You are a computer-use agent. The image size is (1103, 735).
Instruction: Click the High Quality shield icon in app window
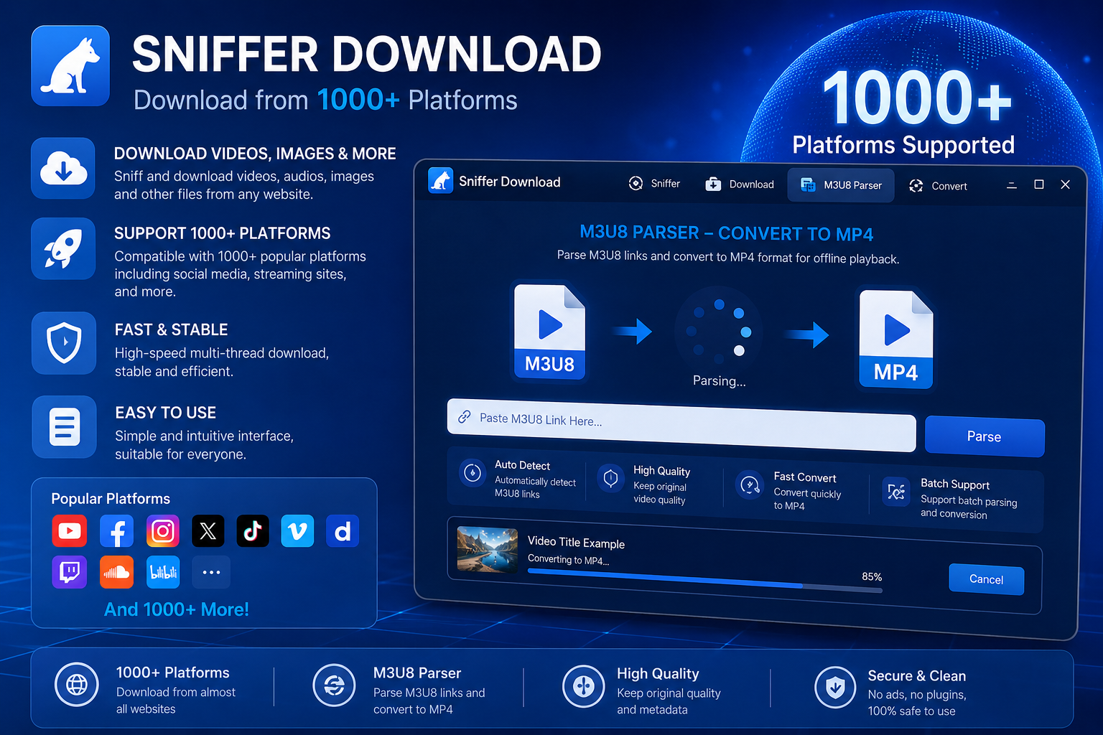(611, 479)
